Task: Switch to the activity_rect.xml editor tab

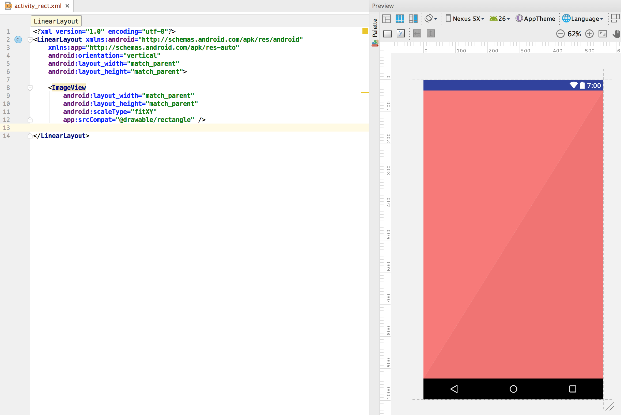Action: click(37, 6)
